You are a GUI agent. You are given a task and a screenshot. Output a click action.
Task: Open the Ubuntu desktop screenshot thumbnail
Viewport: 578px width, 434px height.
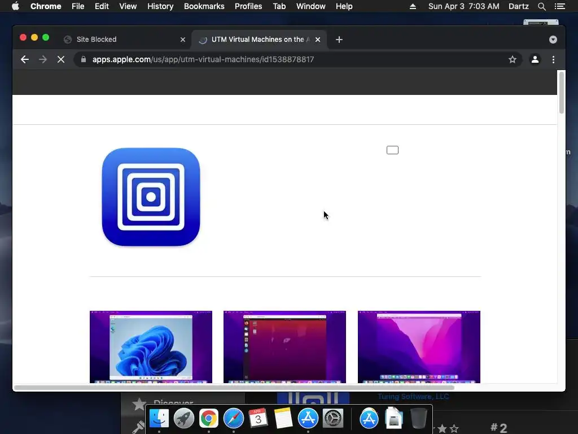point(284,347)
